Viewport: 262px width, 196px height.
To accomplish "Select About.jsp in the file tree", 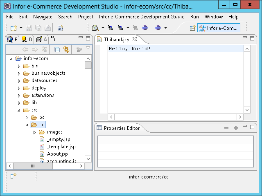I will [57, 154].
